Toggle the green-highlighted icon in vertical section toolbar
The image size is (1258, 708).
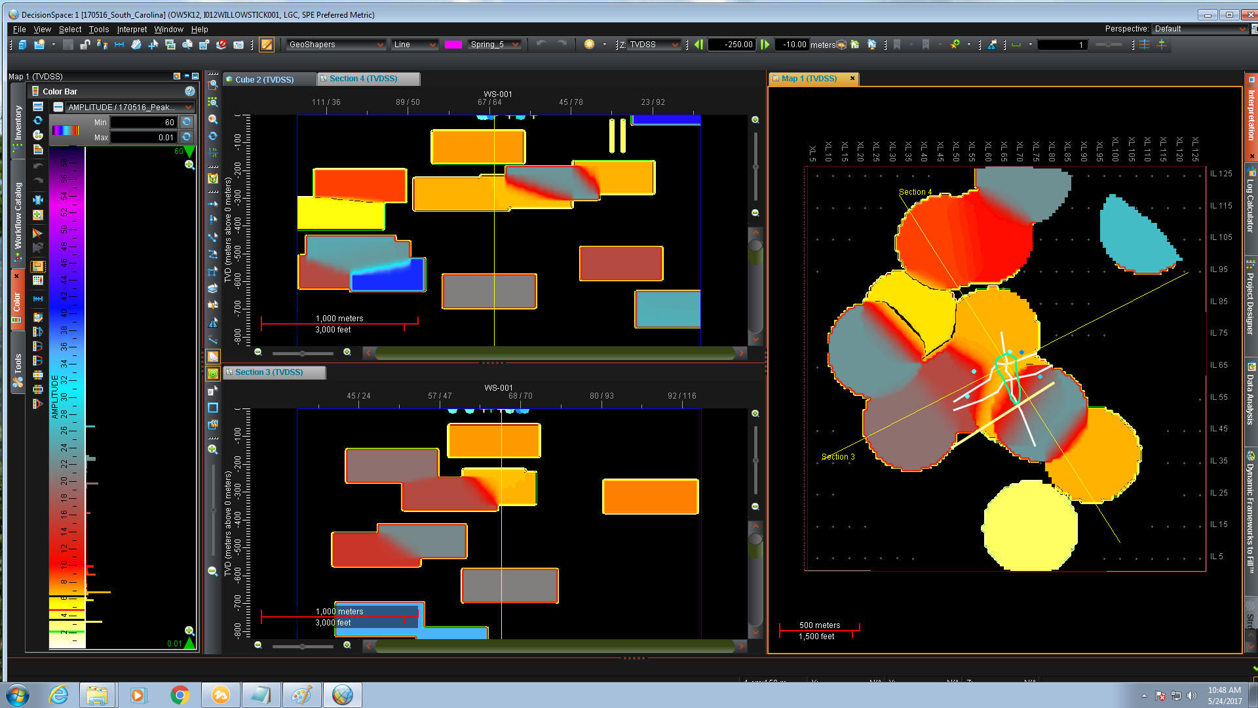pos(213,374)
